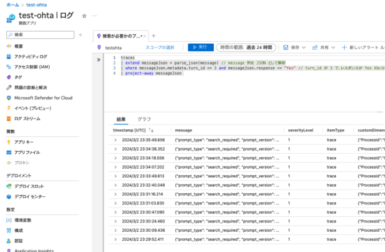Open the more options ellipsis by title

pos(95,15)
